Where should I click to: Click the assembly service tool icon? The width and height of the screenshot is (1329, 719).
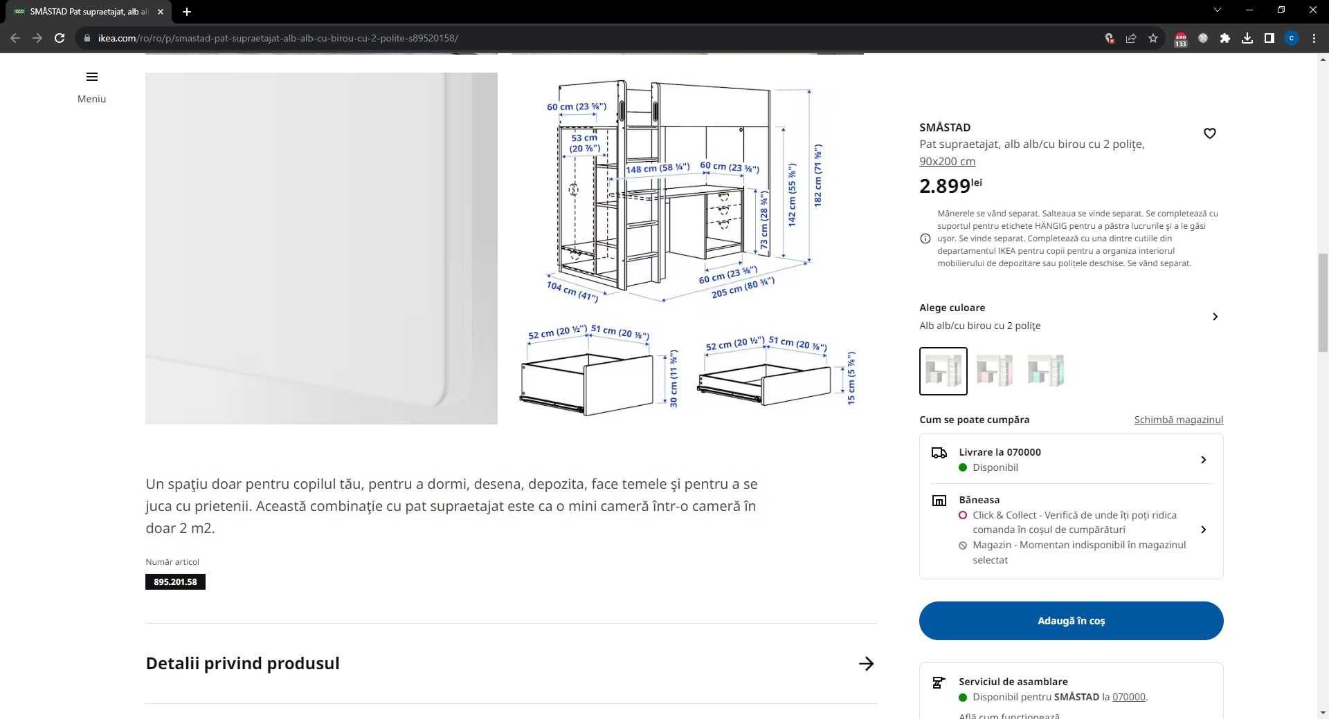click(939, 682)
